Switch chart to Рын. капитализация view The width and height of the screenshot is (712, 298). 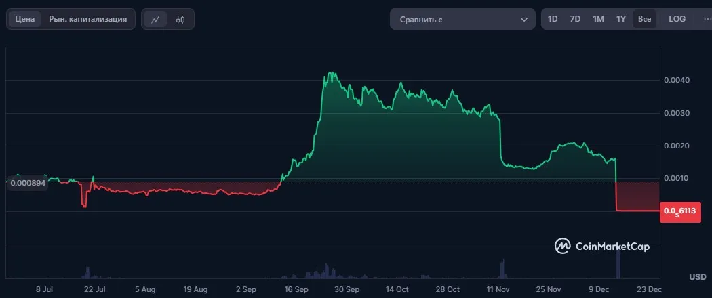pyautogui.click(x=88, y=19)
